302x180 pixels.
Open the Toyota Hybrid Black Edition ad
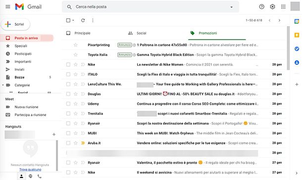click(173, 54)
